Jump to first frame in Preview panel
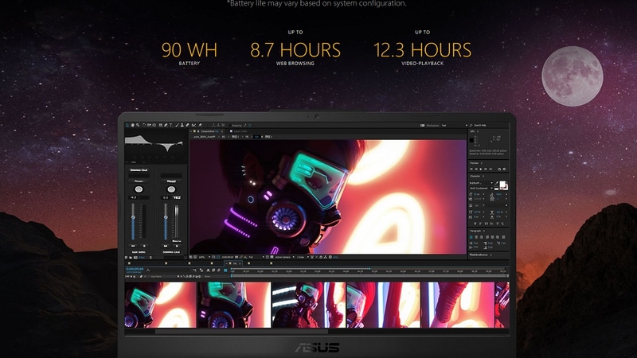 pyautogui.click(x=471, y=169)
